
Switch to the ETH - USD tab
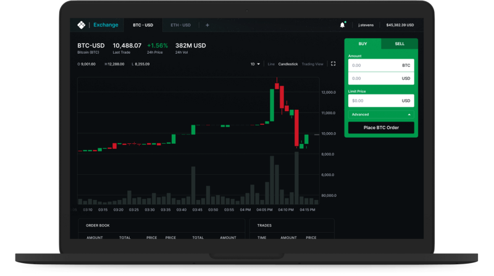point(180,25)
